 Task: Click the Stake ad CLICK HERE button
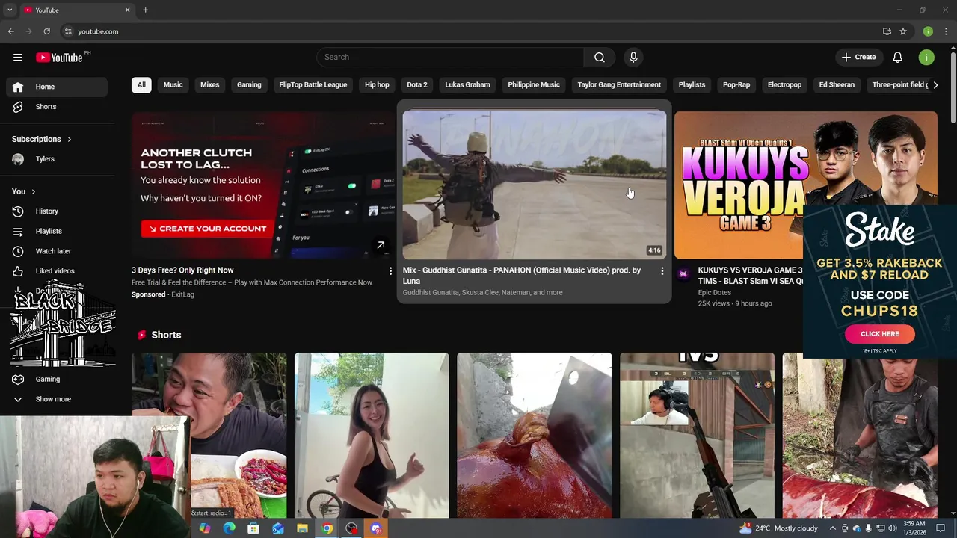click(880, 334)
